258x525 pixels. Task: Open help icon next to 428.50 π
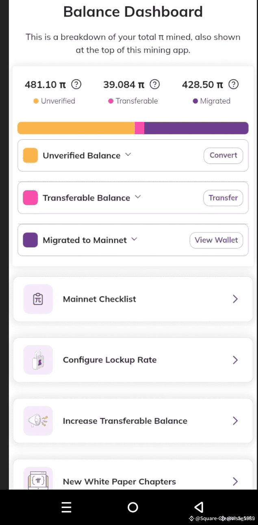pyautogui.click(x=233, y=85)
